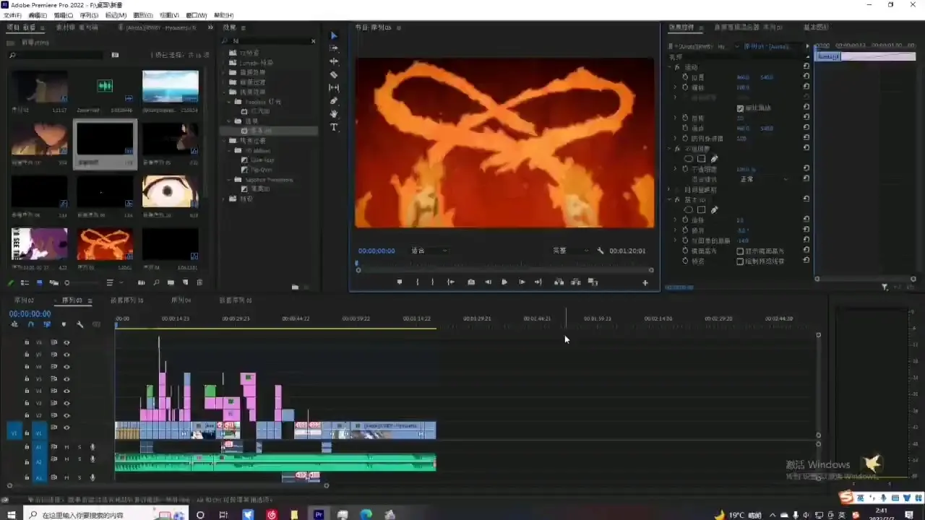Open the Window menu
Viewport: 925px width, 520px height.
196,15
